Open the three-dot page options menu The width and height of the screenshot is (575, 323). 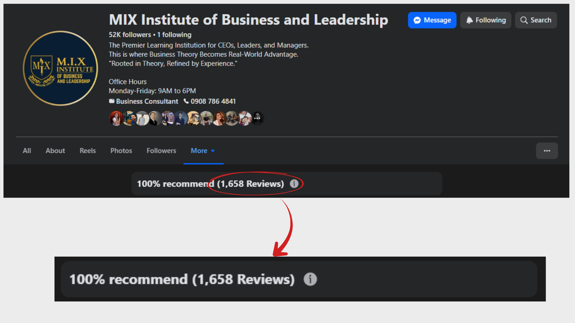coord(547,151)
